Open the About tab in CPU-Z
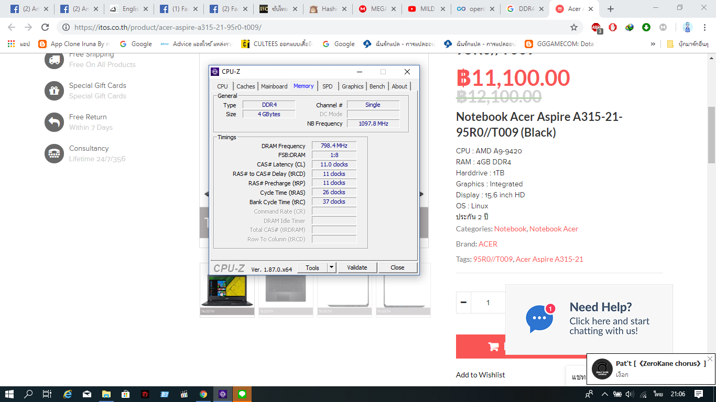 coord(399,86)
